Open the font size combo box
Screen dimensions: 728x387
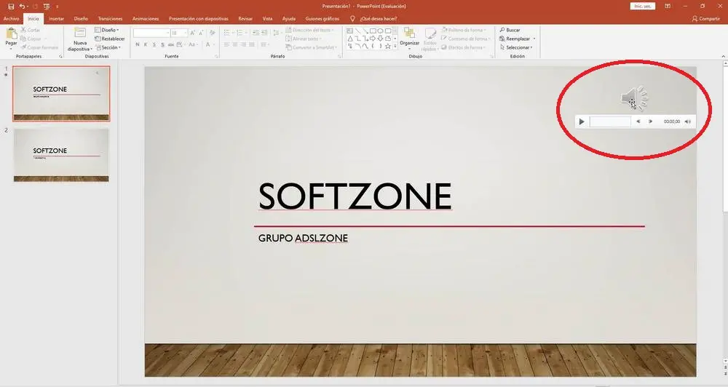(179, 33)
